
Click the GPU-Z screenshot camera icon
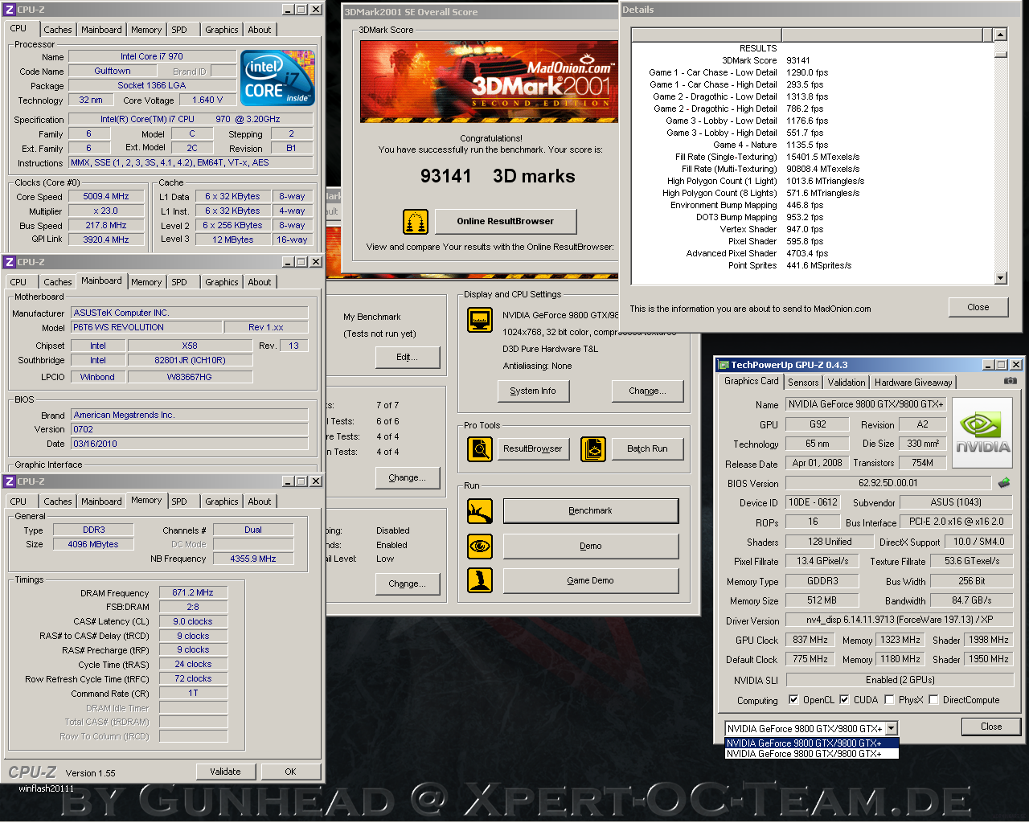coord(1011,381)
